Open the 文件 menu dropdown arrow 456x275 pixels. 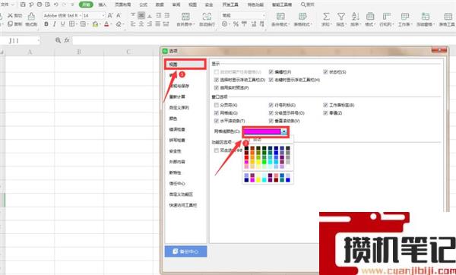point(13,5)
